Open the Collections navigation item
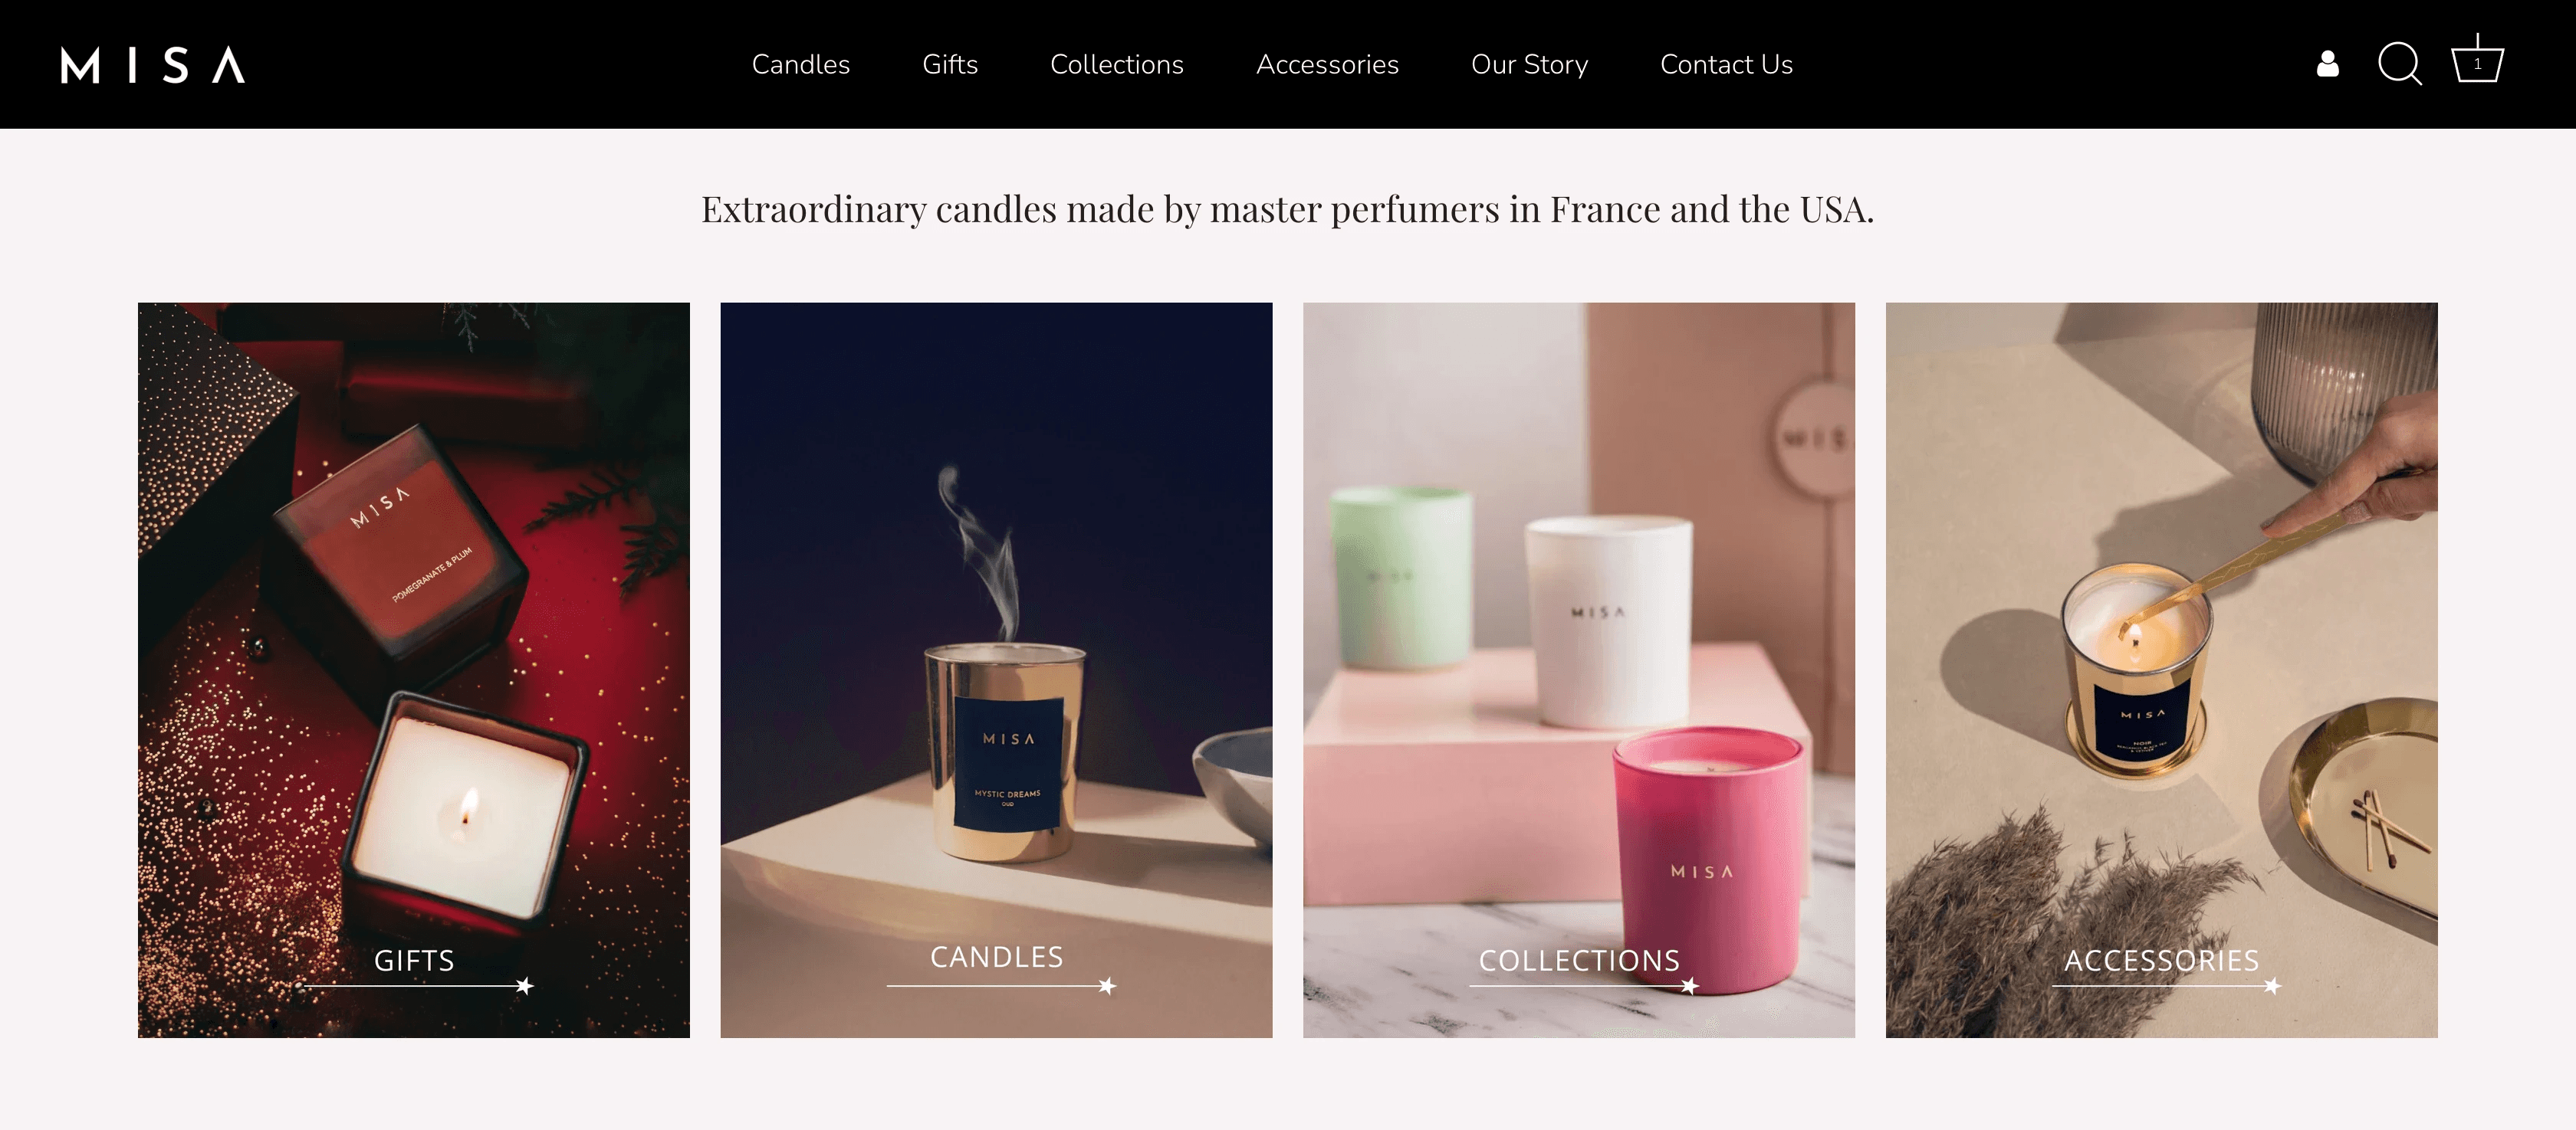The width and height of the screenshot is (2576, 1130). 1116,65
